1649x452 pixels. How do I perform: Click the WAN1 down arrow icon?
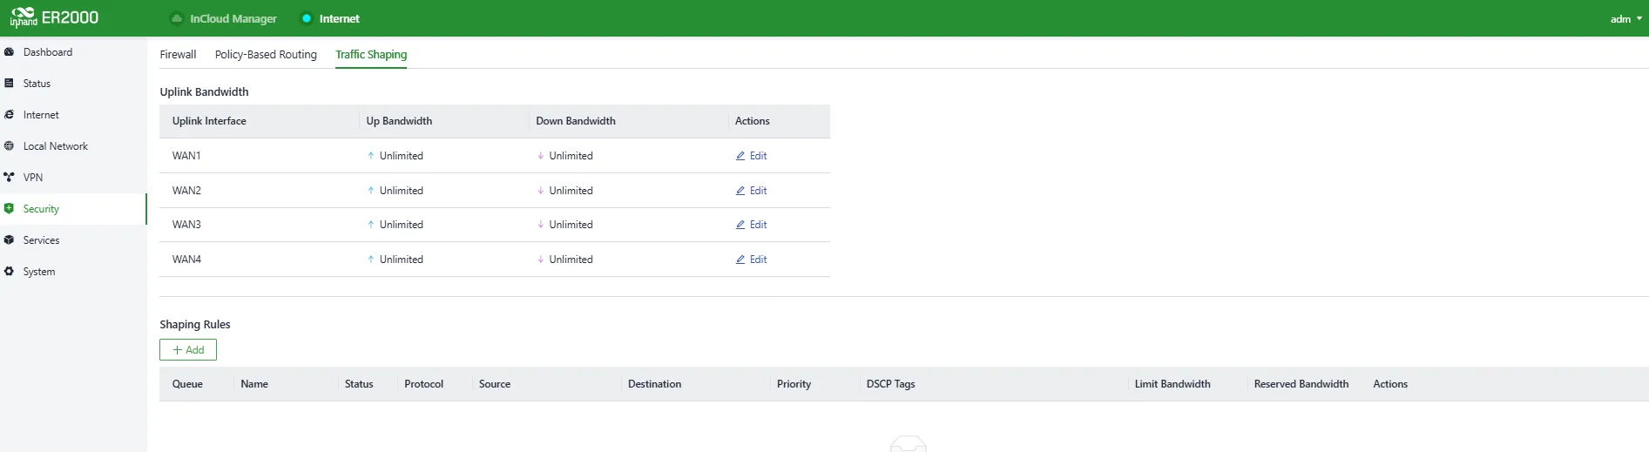[x=541, y=156]
